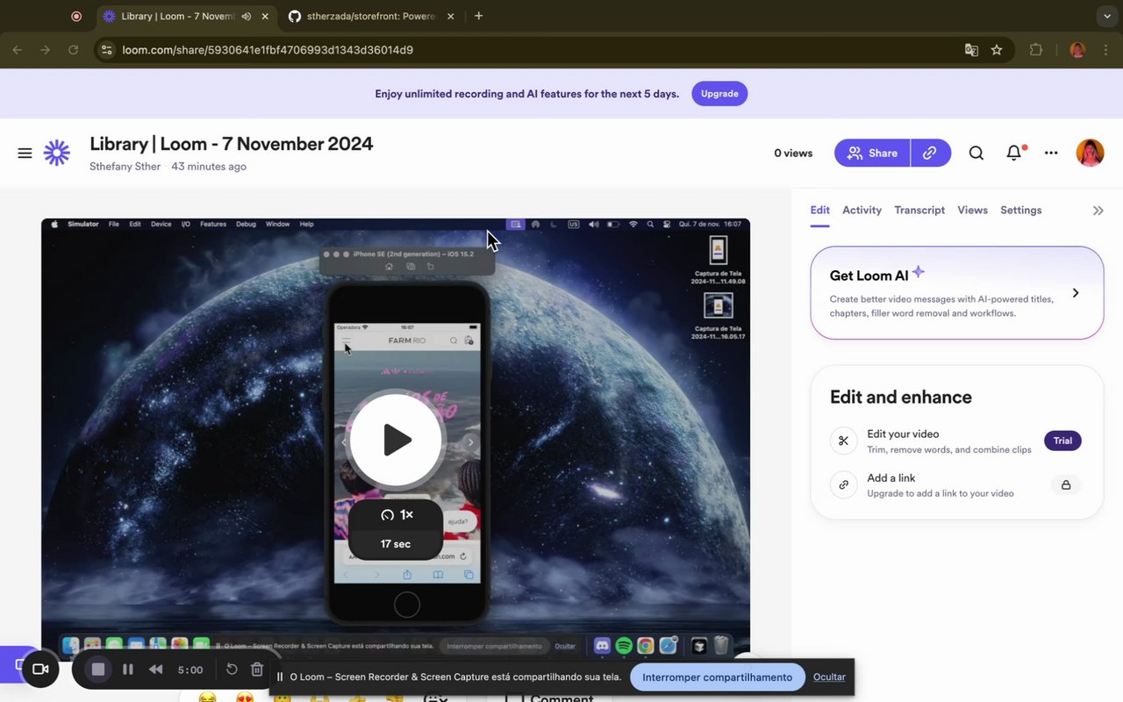Click the Trial badge
The height and width of the screenshot is (702, 1123).
point(1062,441)
